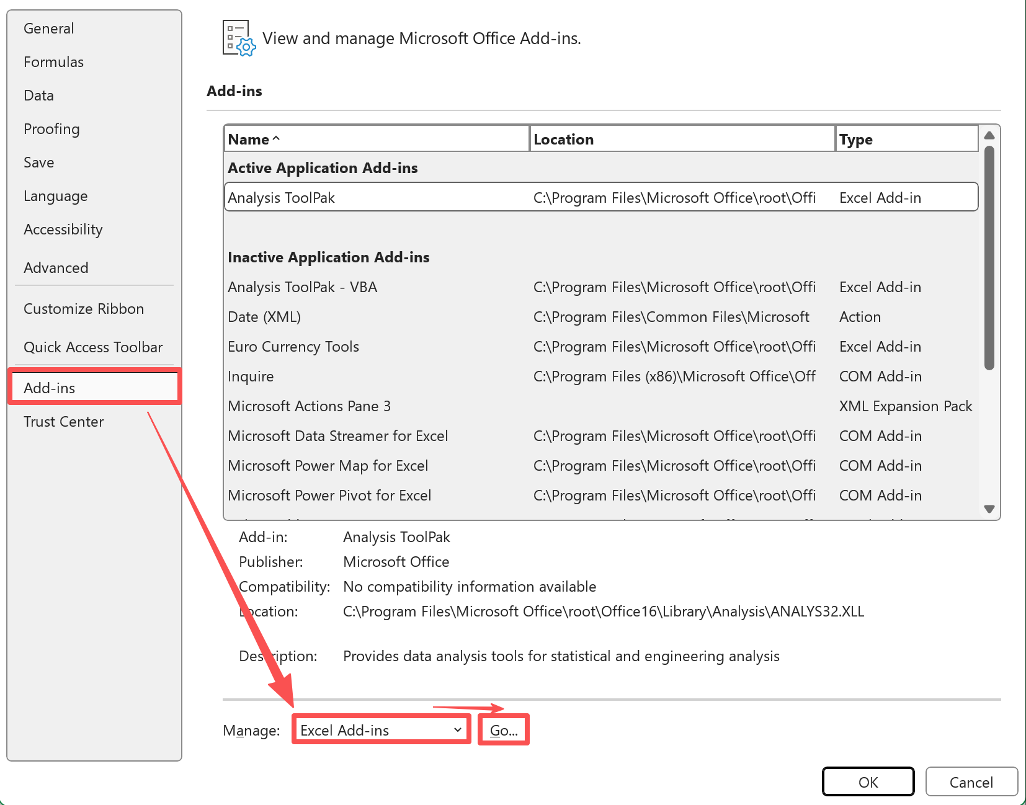Open the Trust Center category

coord(63,422)
